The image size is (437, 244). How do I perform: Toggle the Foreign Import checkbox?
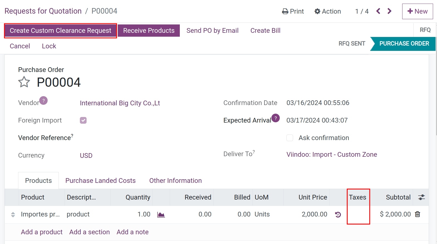[83, 120]
